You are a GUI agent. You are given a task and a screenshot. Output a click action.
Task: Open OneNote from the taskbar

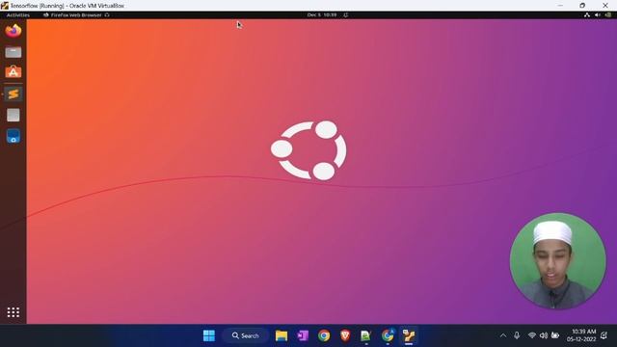point(303,335)
